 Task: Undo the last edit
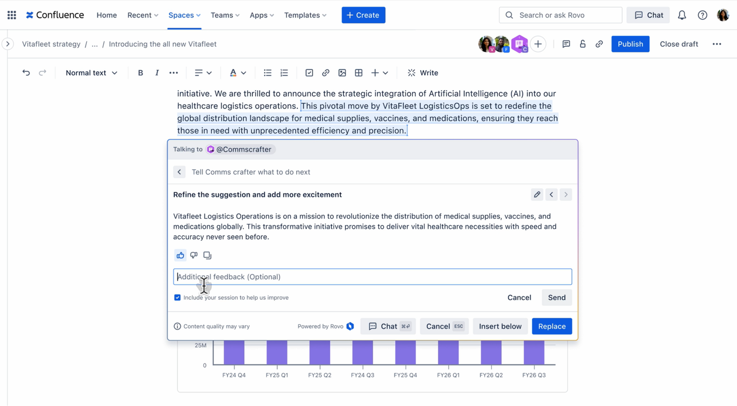(26, 72)
